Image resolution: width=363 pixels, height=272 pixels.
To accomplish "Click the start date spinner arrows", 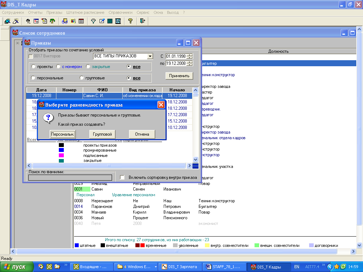I will pyautogui.click(x=190, y=56).
